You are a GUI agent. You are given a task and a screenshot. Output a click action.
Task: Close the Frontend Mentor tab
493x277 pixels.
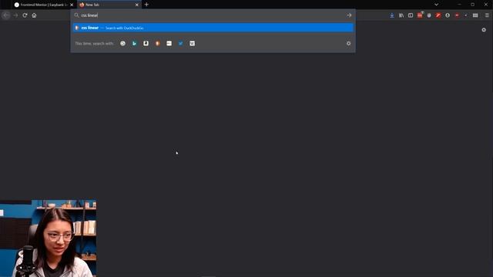[72, 5]
